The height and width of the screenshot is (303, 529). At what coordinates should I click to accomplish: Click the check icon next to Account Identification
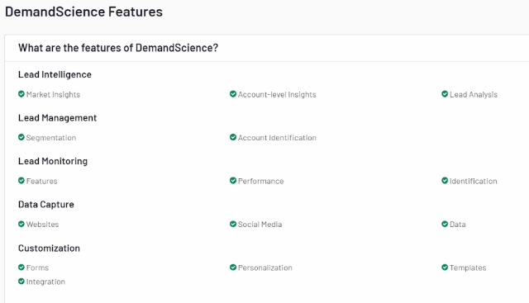[x=233, y=137]
